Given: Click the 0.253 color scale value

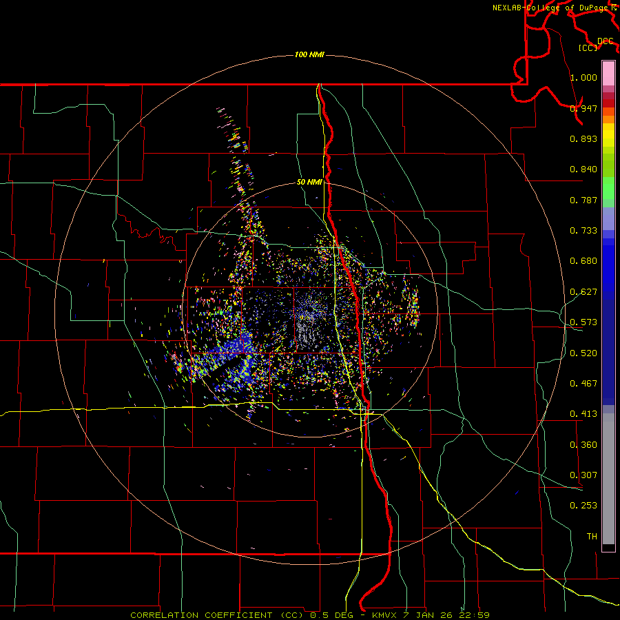Looking at the screenshot, I should (583, 506).
